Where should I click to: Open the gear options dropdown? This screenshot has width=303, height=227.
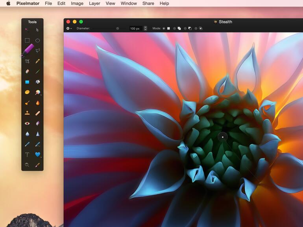click(69, 28)
